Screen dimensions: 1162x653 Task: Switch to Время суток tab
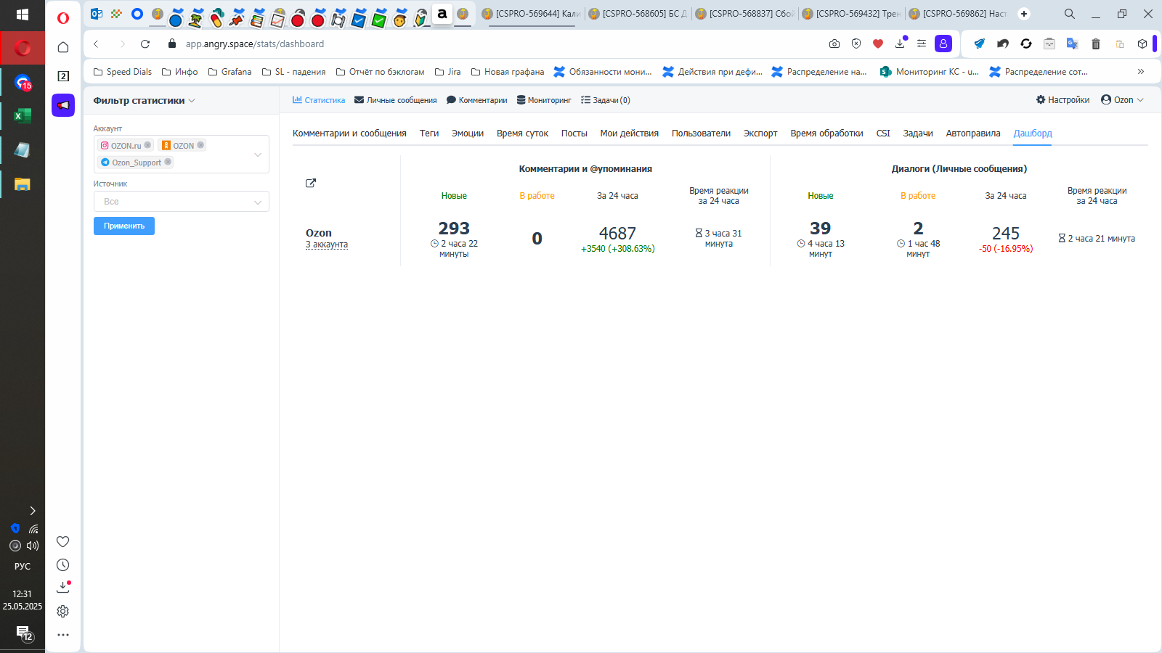(x=522, y=134)
